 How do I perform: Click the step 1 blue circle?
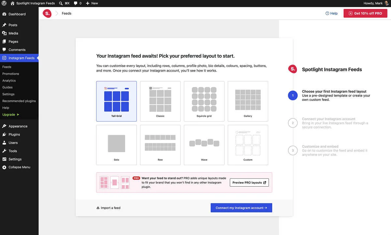point(293,96)
